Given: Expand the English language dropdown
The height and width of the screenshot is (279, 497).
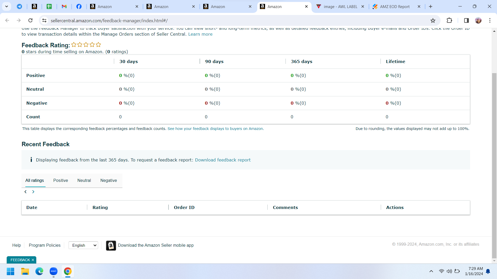Looking at the screenshot, I should click(83, 245).
